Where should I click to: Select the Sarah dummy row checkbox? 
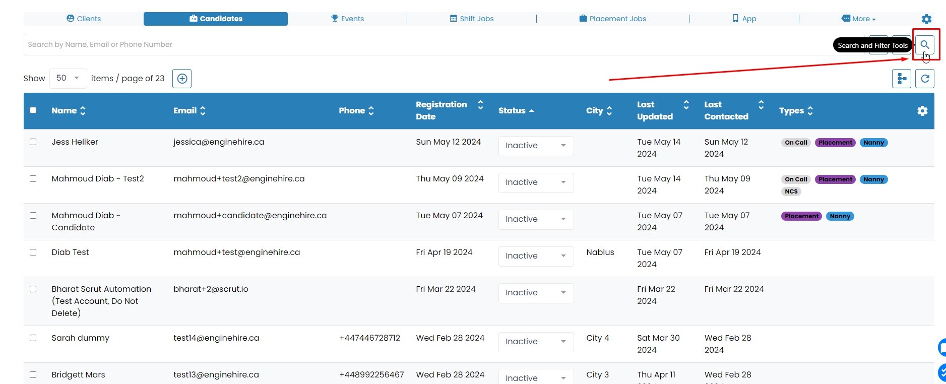pyautogui.click(x=33, y=338)
